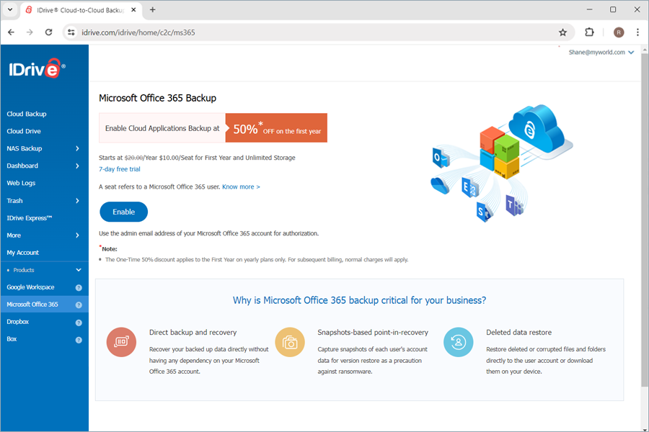
Task: Click the page vertical scrollbar
Action: [645, 219]
